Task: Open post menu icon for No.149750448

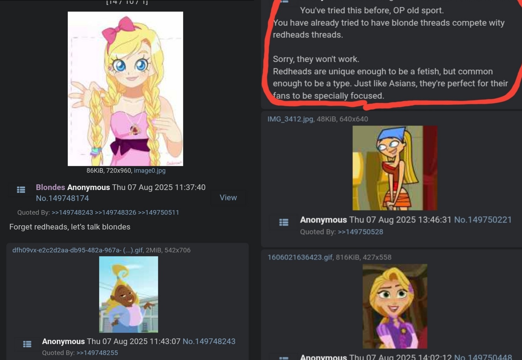Action: [x=284, y=358]
